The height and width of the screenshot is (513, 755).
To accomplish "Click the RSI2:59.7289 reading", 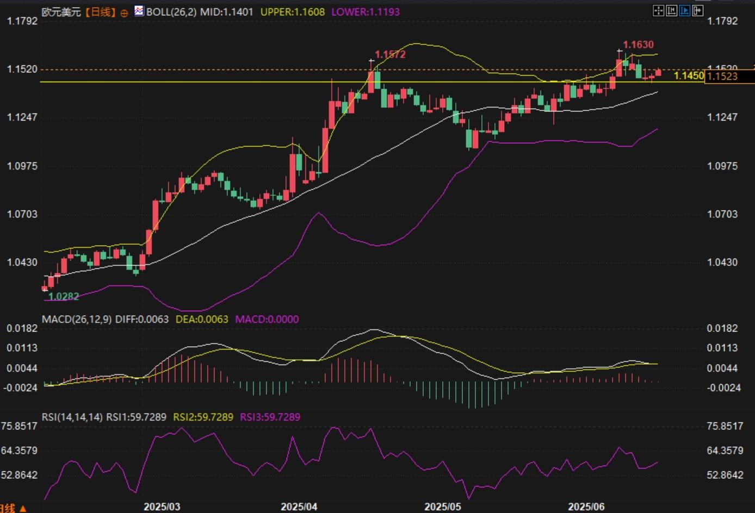I will (203, 417).
